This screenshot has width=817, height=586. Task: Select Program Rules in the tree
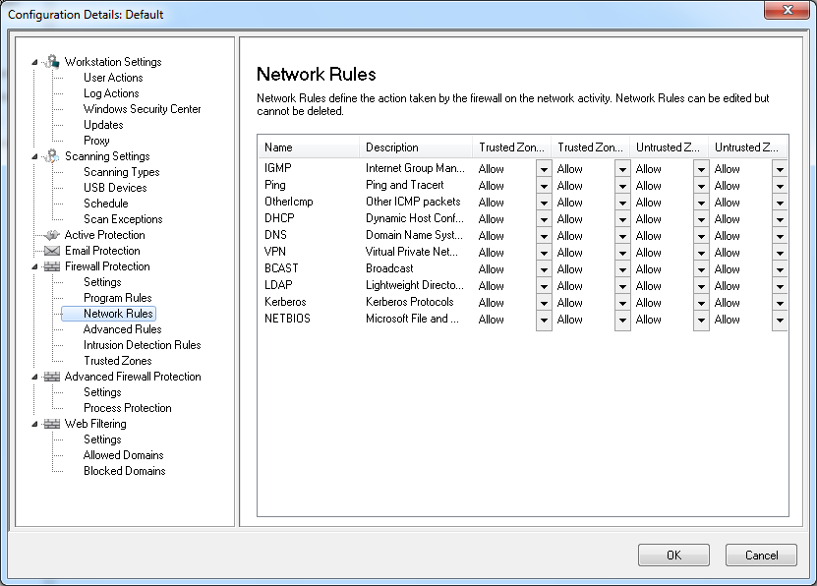117,298
